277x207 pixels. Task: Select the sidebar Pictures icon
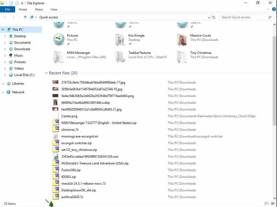[11, 62]
